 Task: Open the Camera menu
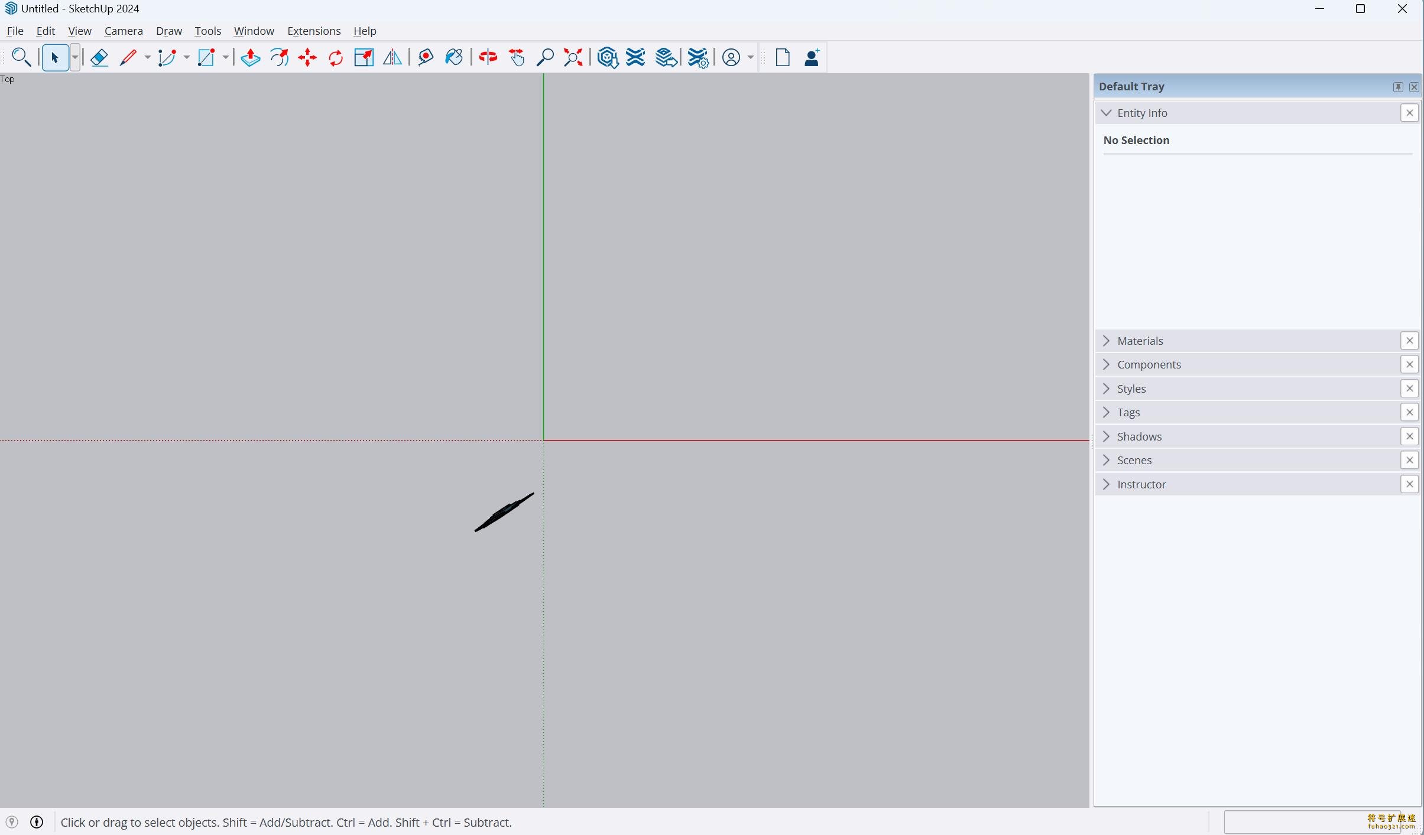tap(124, 31)
